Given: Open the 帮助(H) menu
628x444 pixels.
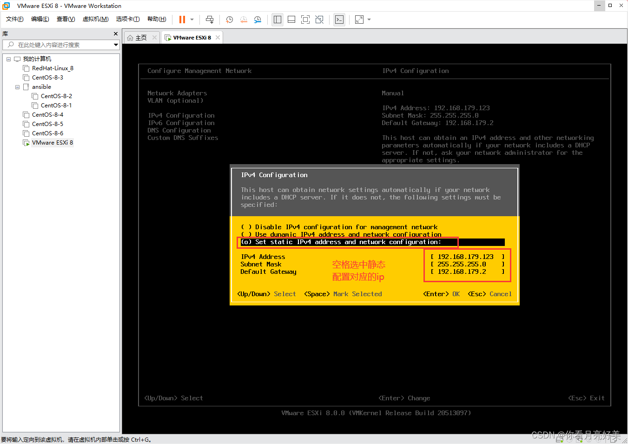Looking at the screenshot, I should click(157, 19).
